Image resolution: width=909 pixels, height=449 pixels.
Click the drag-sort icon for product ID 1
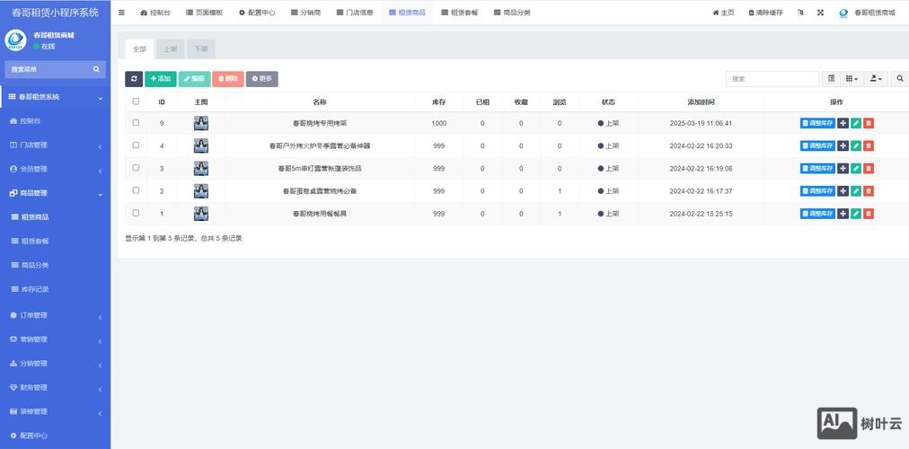coord(843,213)
